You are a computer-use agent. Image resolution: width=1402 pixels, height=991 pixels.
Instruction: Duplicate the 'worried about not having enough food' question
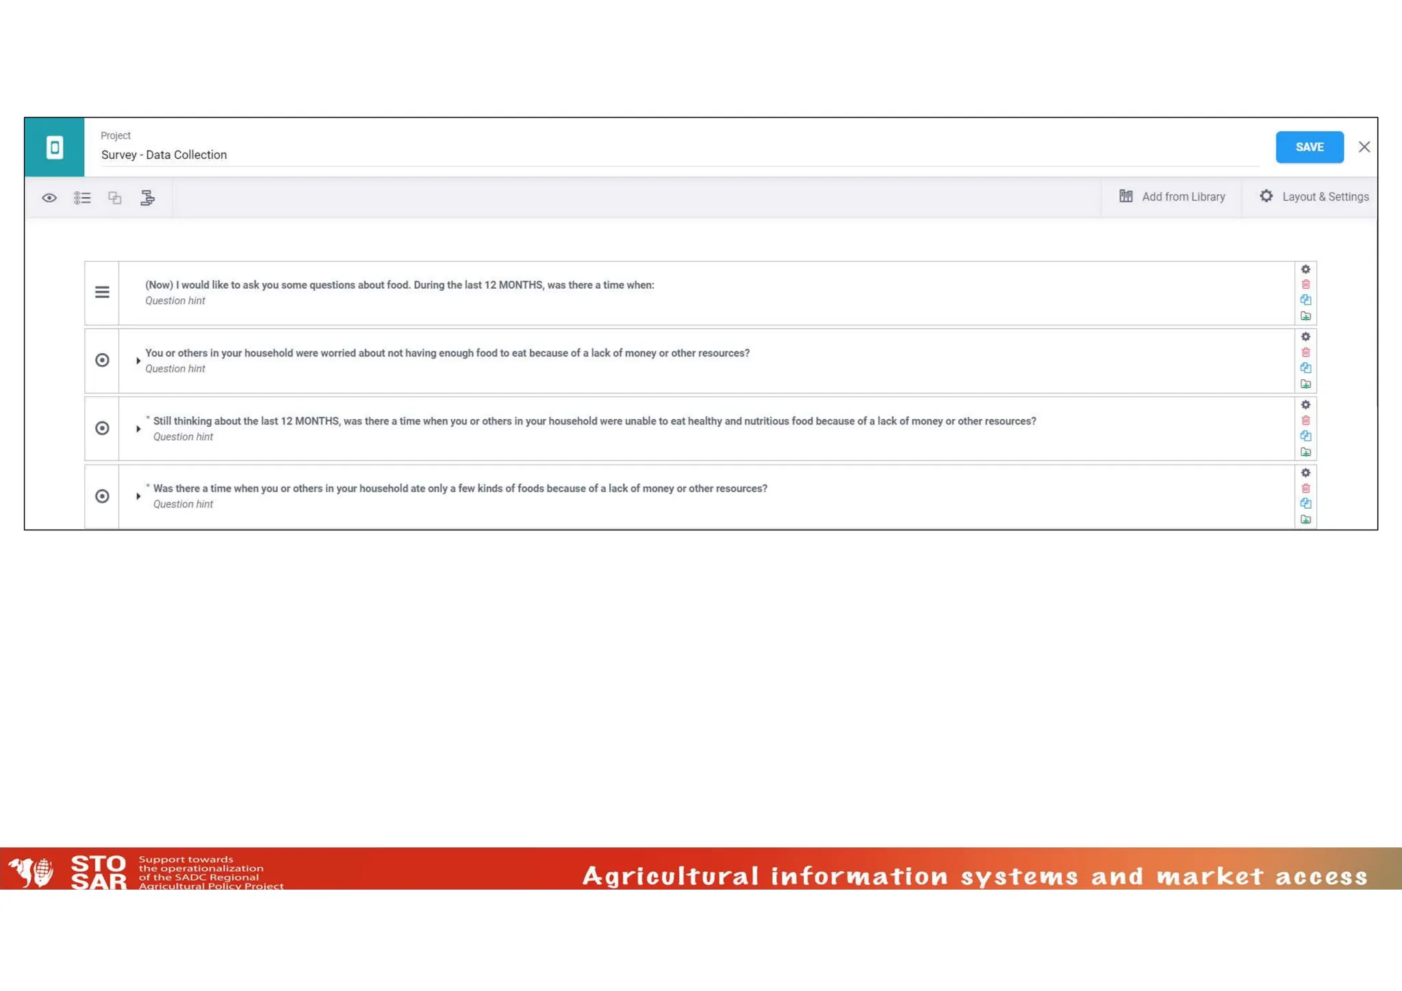pos(1305,368)
